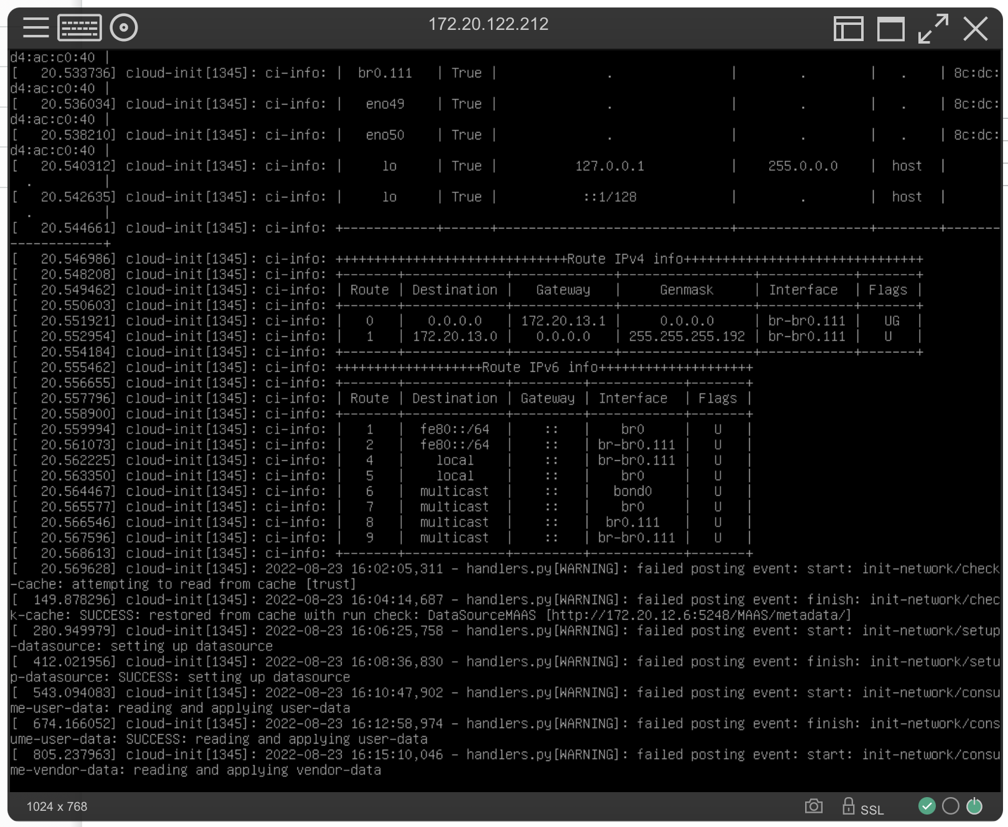Close the remote console window

click(x=975, y=29)
